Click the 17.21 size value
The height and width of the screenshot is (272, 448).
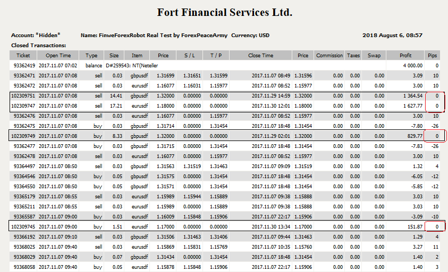(x=116, y=106)
